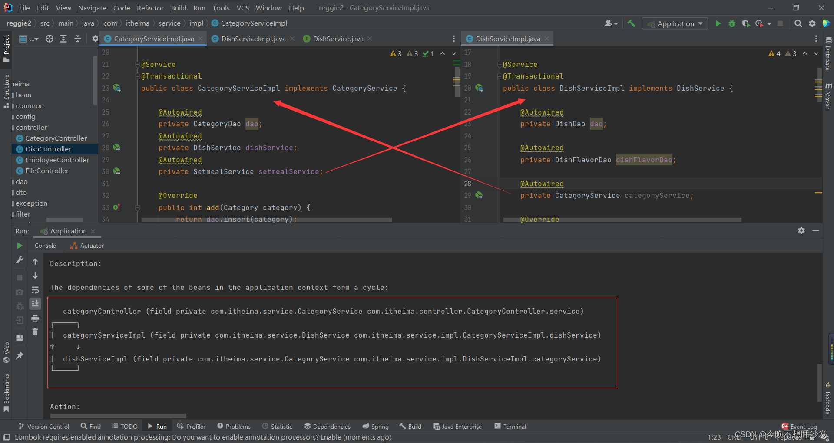This screenshot has height=443, width=834.
Task: Click the bean gutter icon on line 23
Action: coord(117,88)
